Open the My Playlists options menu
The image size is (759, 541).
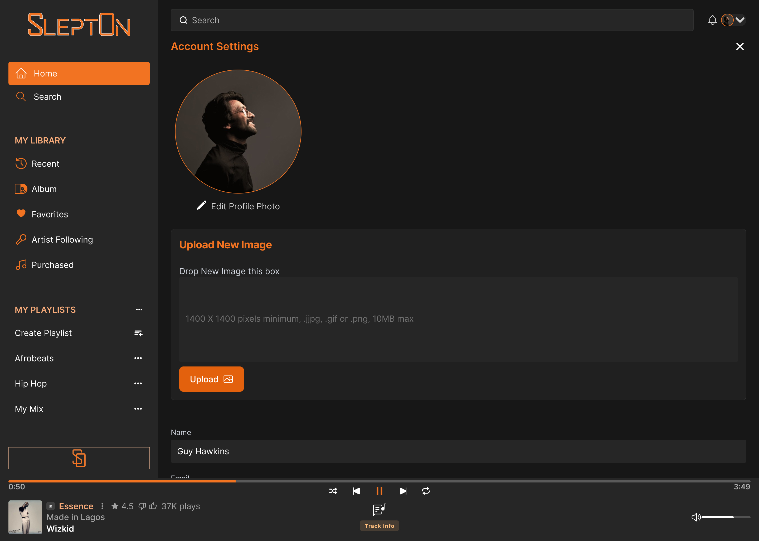[139, 310]
